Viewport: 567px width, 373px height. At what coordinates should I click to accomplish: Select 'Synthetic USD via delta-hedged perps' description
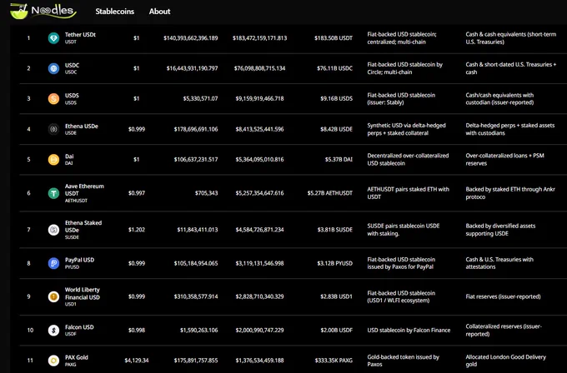click(x=406, y=129)
